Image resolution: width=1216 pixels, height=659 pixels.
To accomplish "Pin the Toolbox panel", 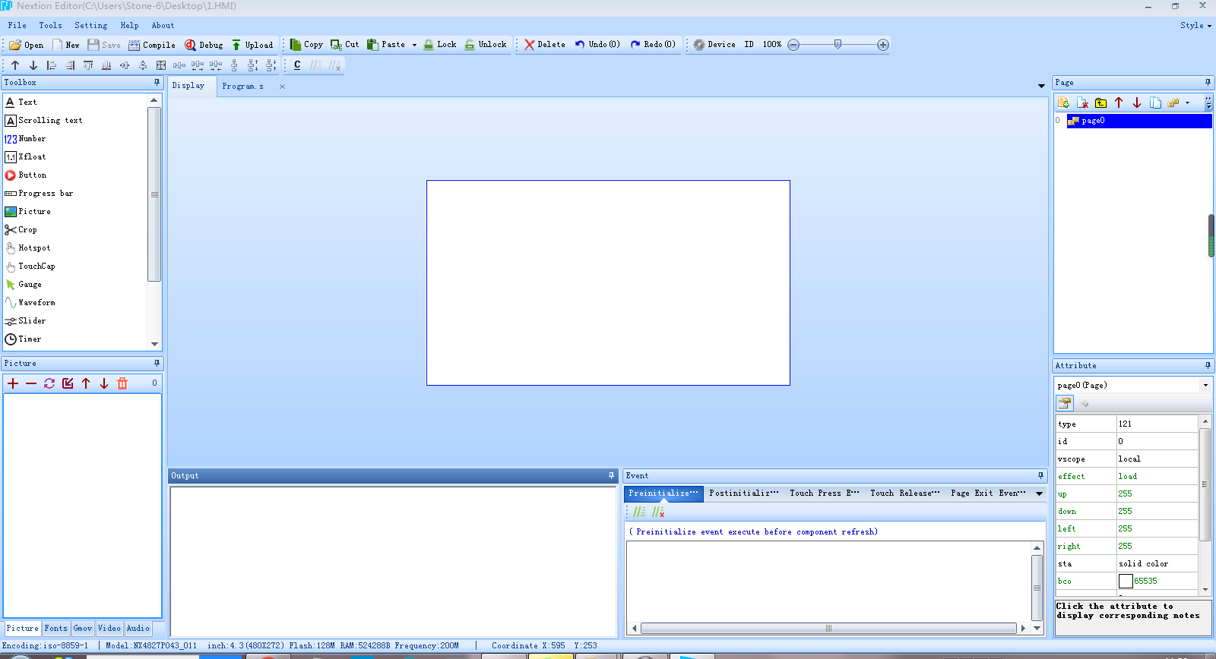I will (x=157, y=82).
